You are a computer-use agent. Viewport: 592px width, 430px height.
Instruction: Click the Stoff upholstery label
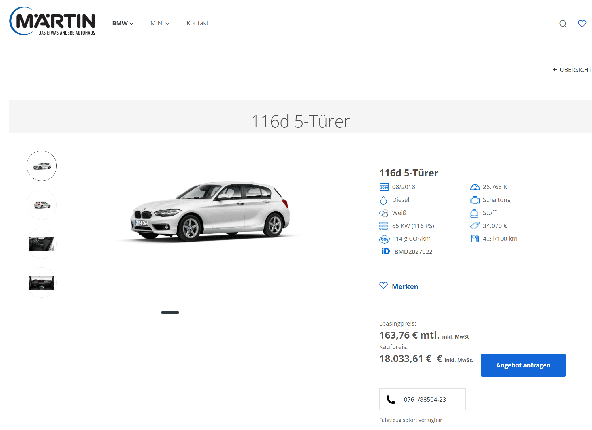coord(489,213)
